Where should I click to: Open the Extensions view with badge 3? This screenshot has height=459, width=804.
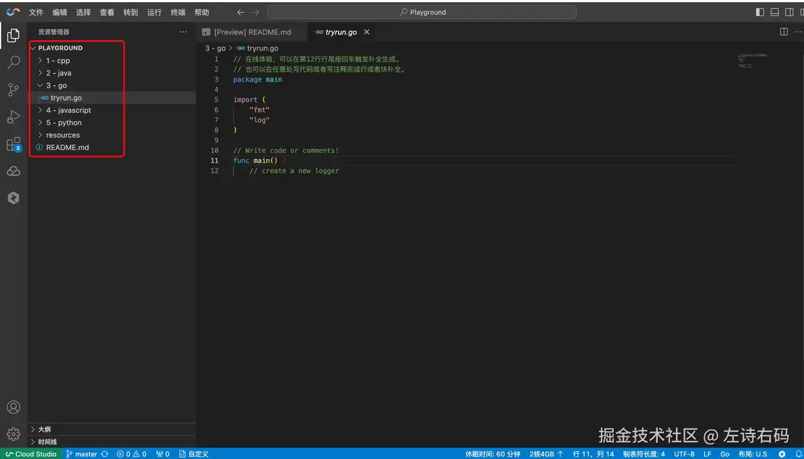coord(13,144)
